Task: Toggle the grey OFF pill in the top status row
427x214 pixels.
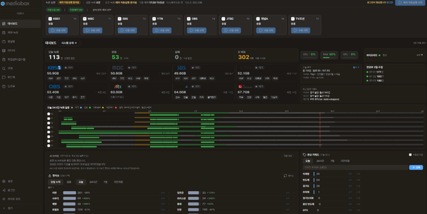Action: [102, 10]
